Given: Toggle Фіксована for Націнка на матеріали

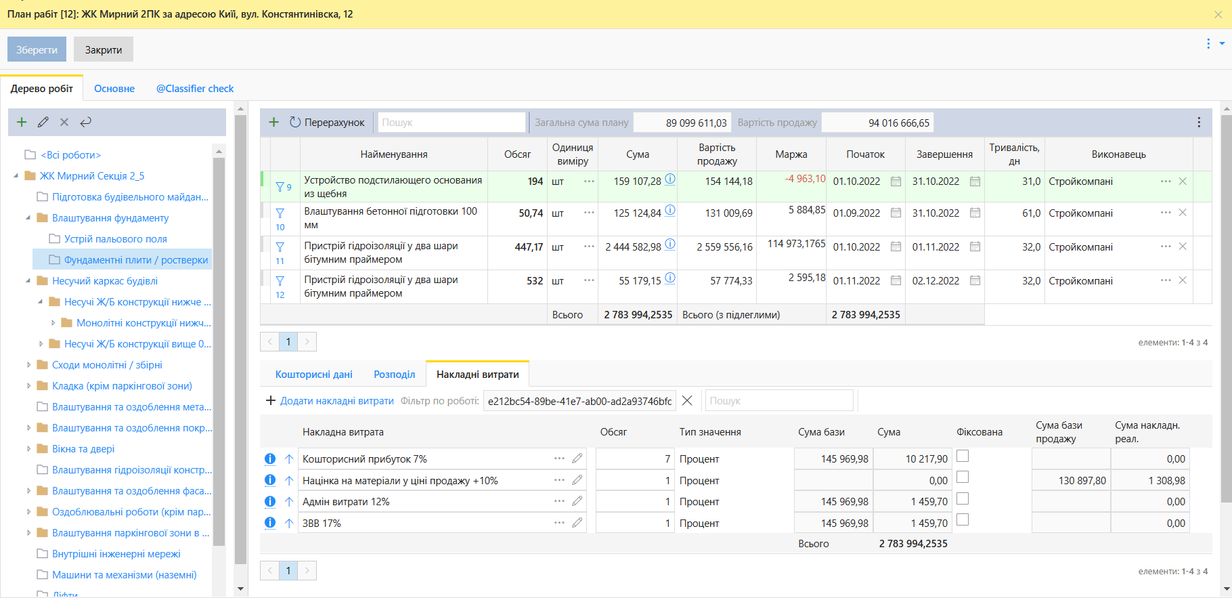Looking at the screenshot, I should (963, 477).
